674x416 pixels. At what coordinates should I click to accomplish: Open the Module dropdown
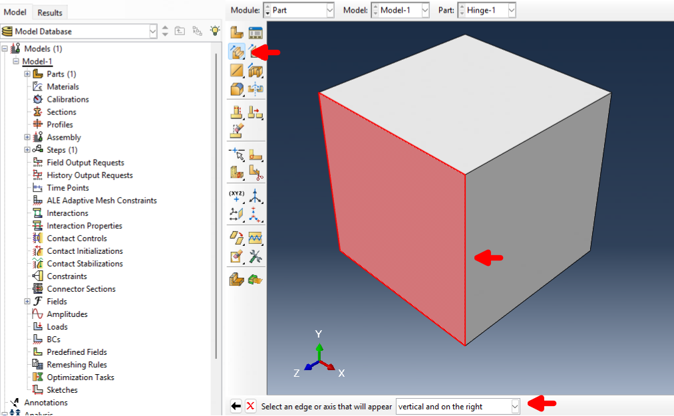point(329,11)
